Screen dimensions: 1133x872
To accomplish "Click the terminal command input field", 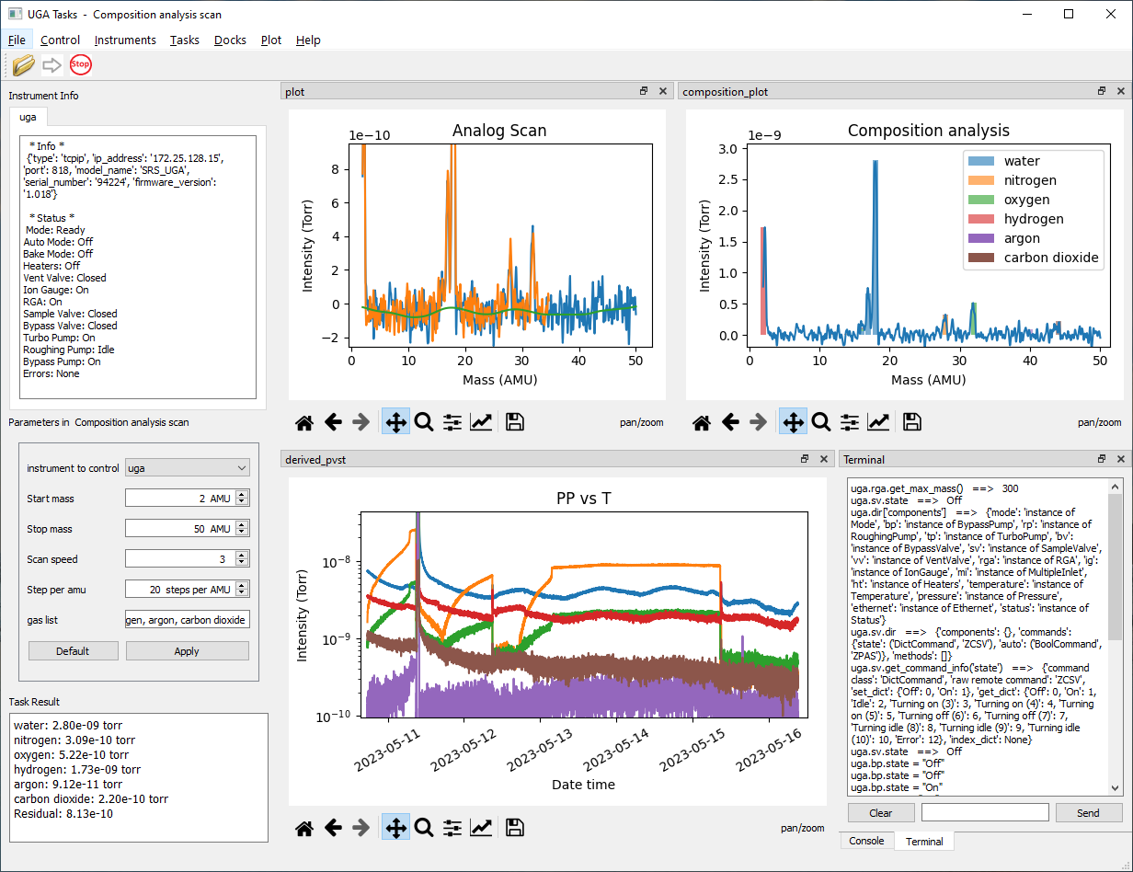I will tap(984, 812).
